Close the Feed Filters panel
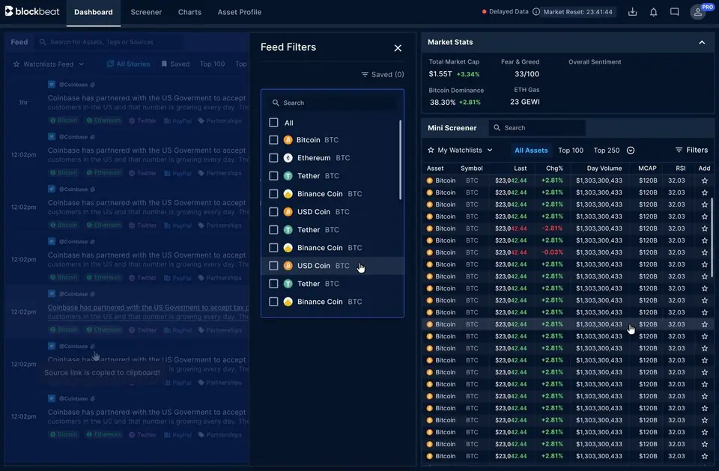The width and height of the screenshot is (719, 471). pos(398,48)
